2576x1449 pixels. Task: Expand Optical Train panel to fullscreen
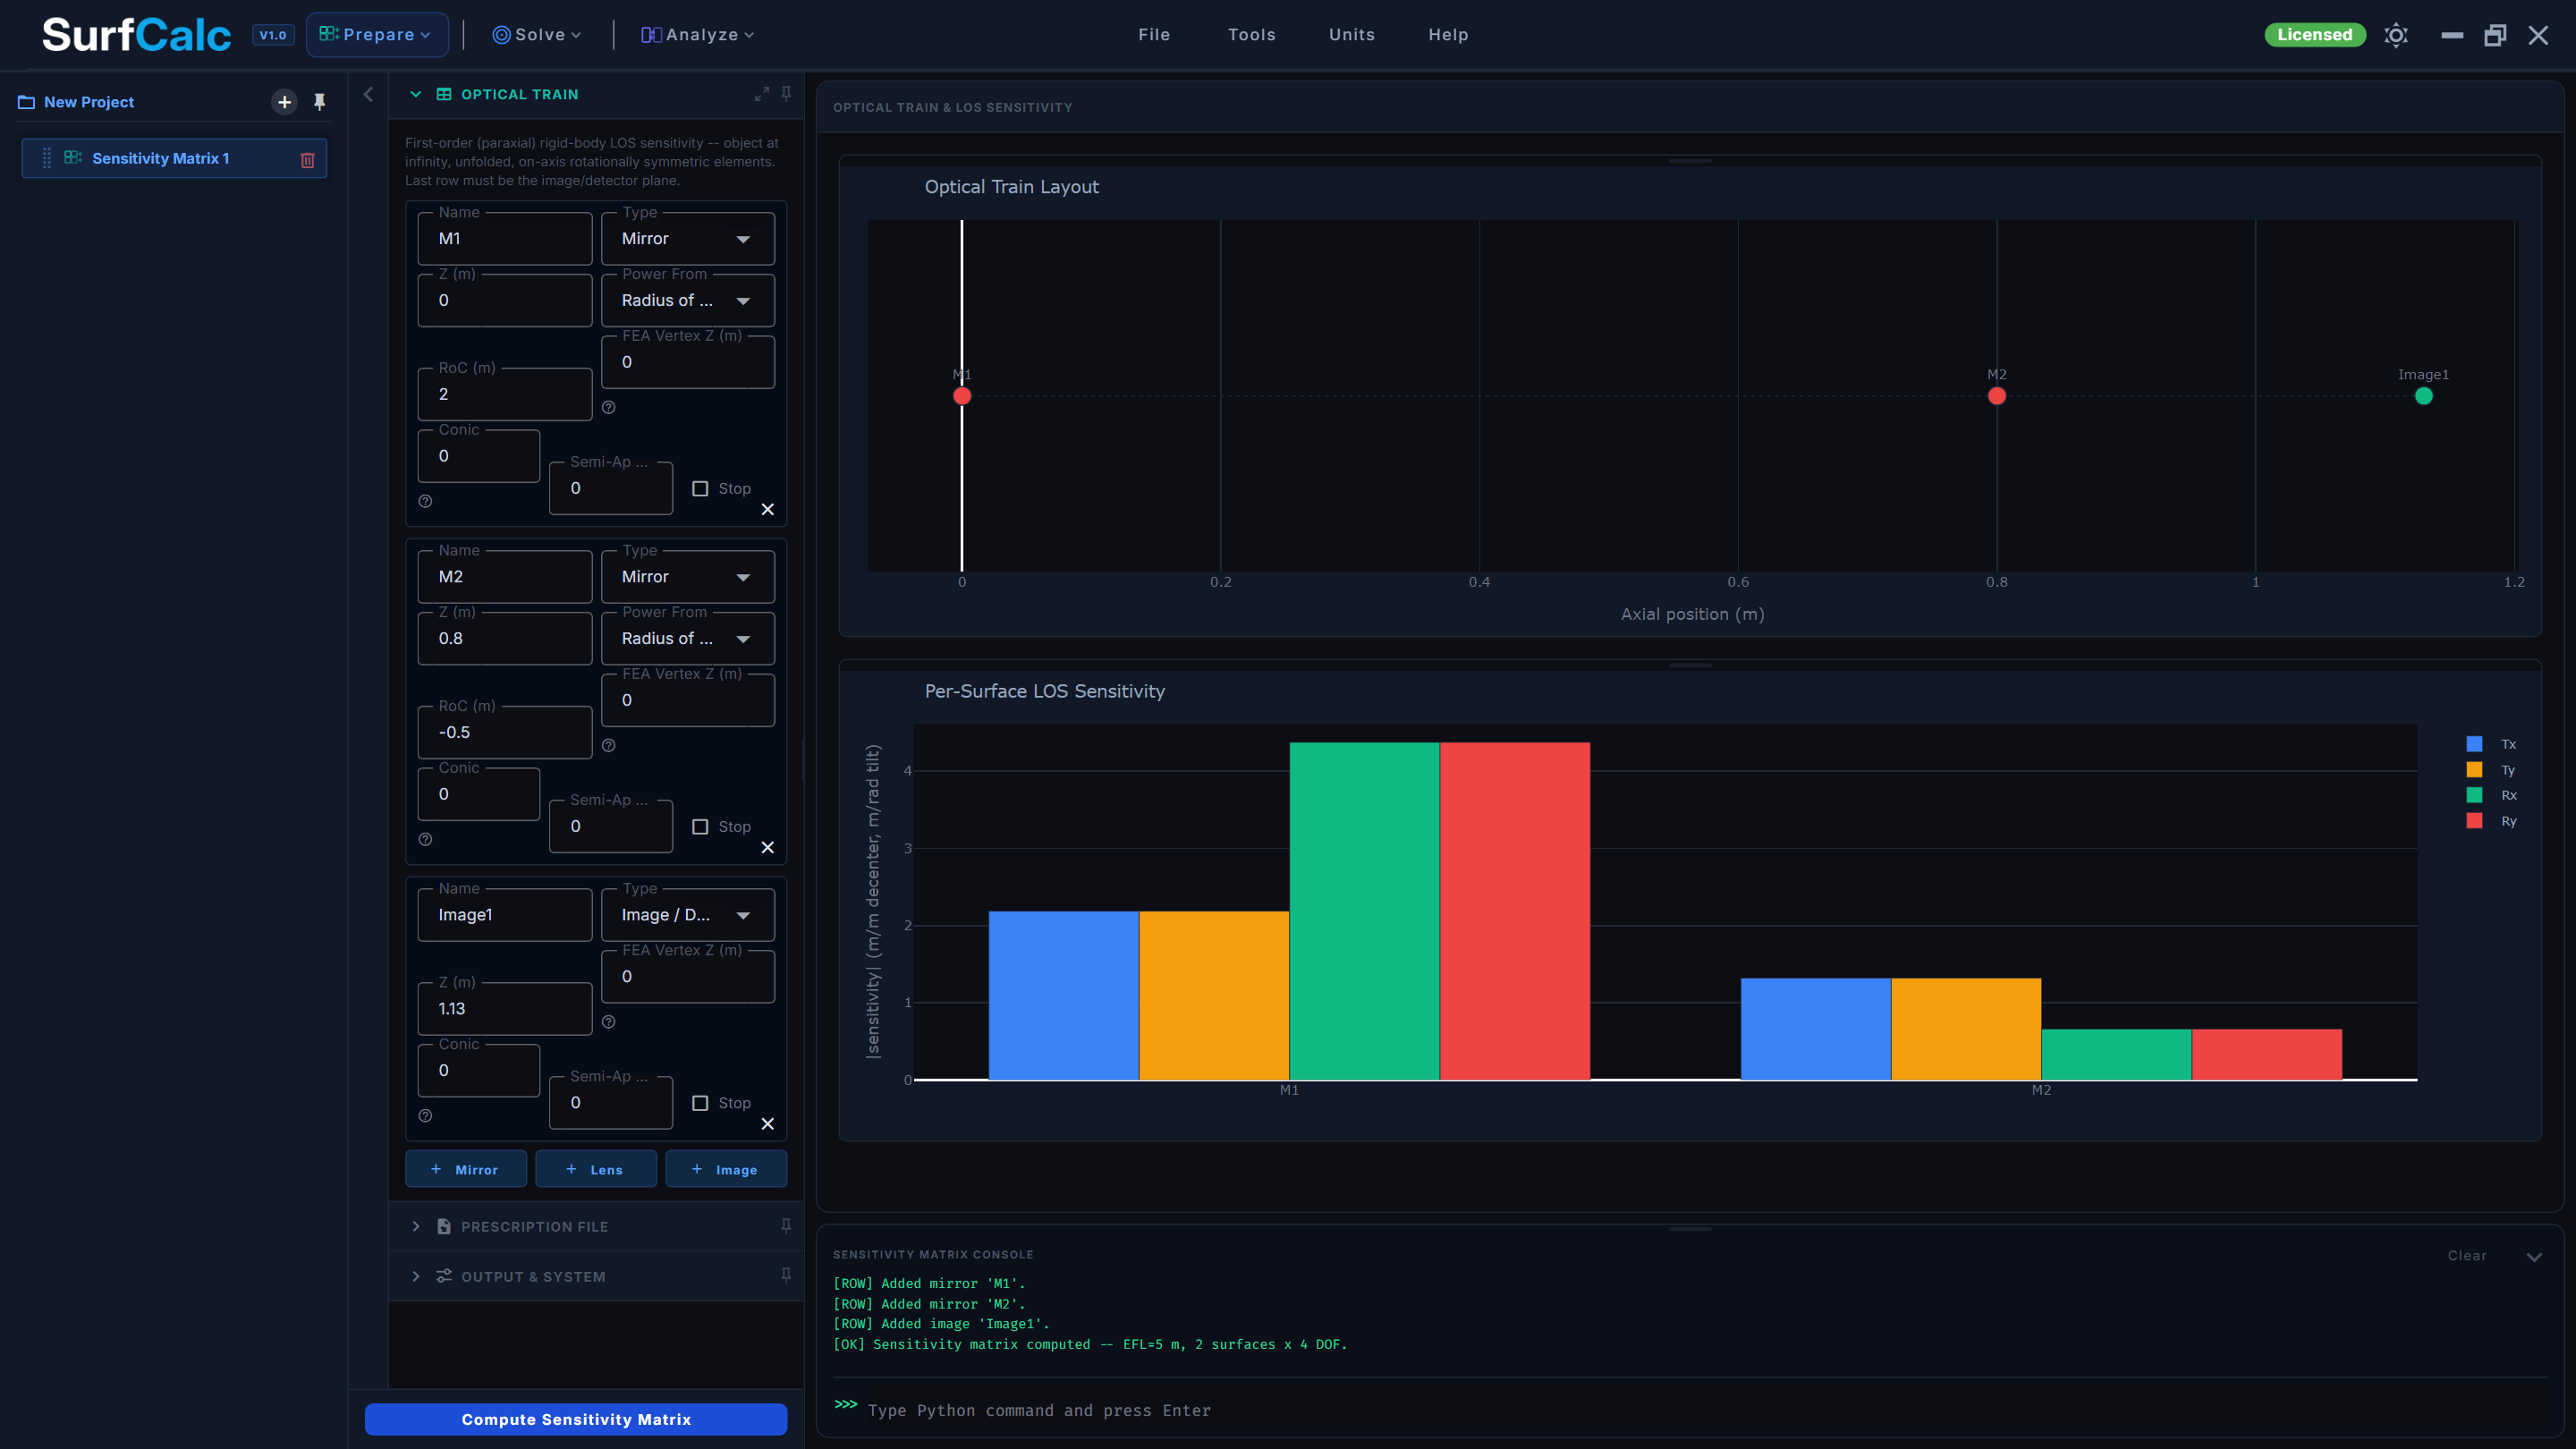pos(762,94)
